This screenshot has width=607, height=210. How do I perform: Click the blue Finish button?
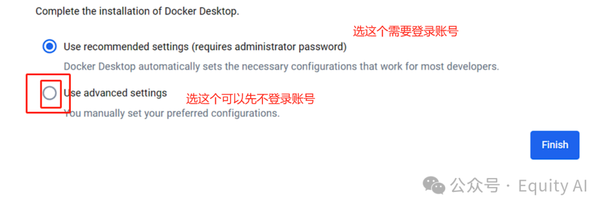coord(555,145)
